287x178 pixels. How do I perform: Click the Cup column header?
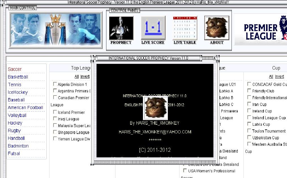click(276, 68)
